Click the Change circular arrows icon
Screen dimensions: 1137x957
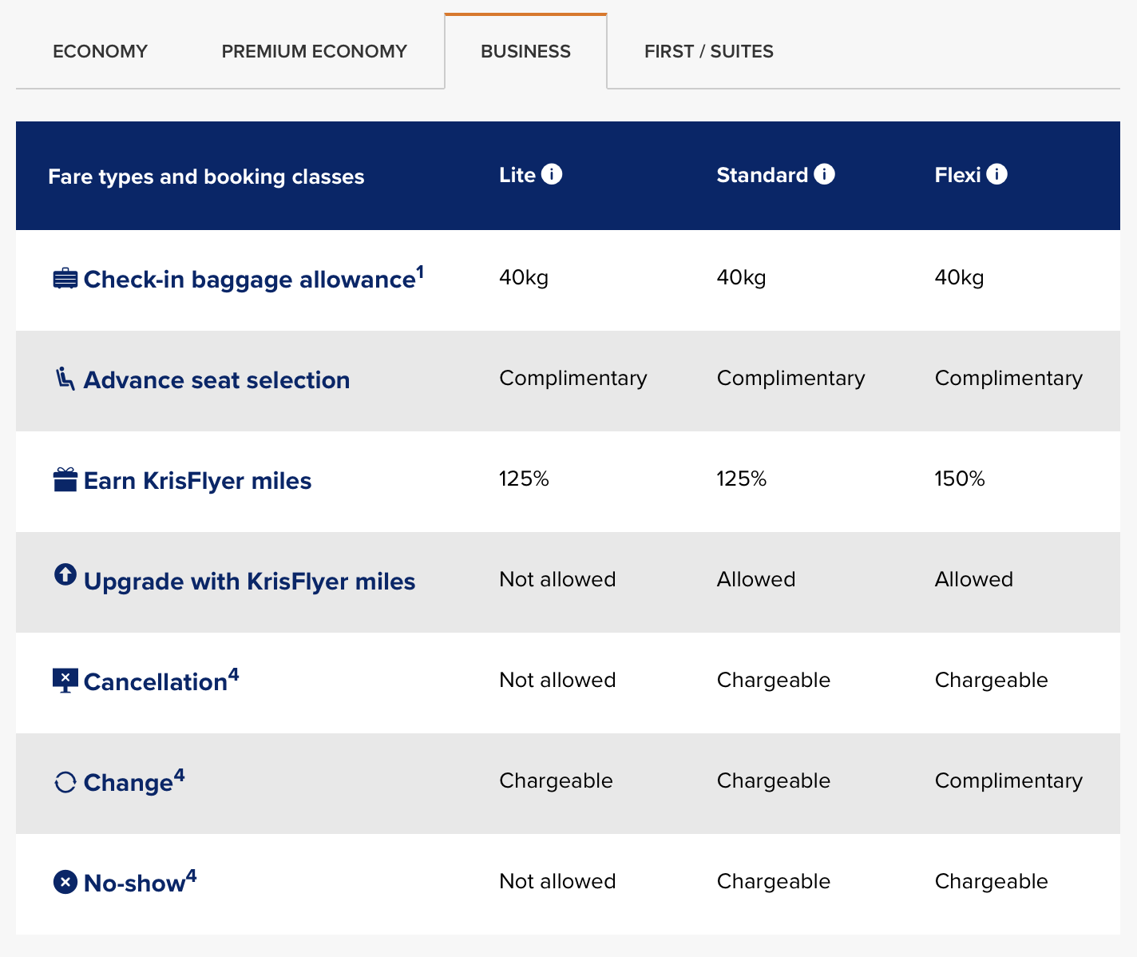65,780
